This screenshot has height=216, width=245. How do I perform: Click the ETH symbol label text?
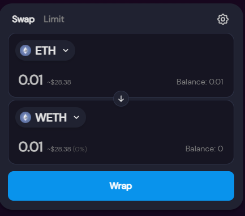45,50
